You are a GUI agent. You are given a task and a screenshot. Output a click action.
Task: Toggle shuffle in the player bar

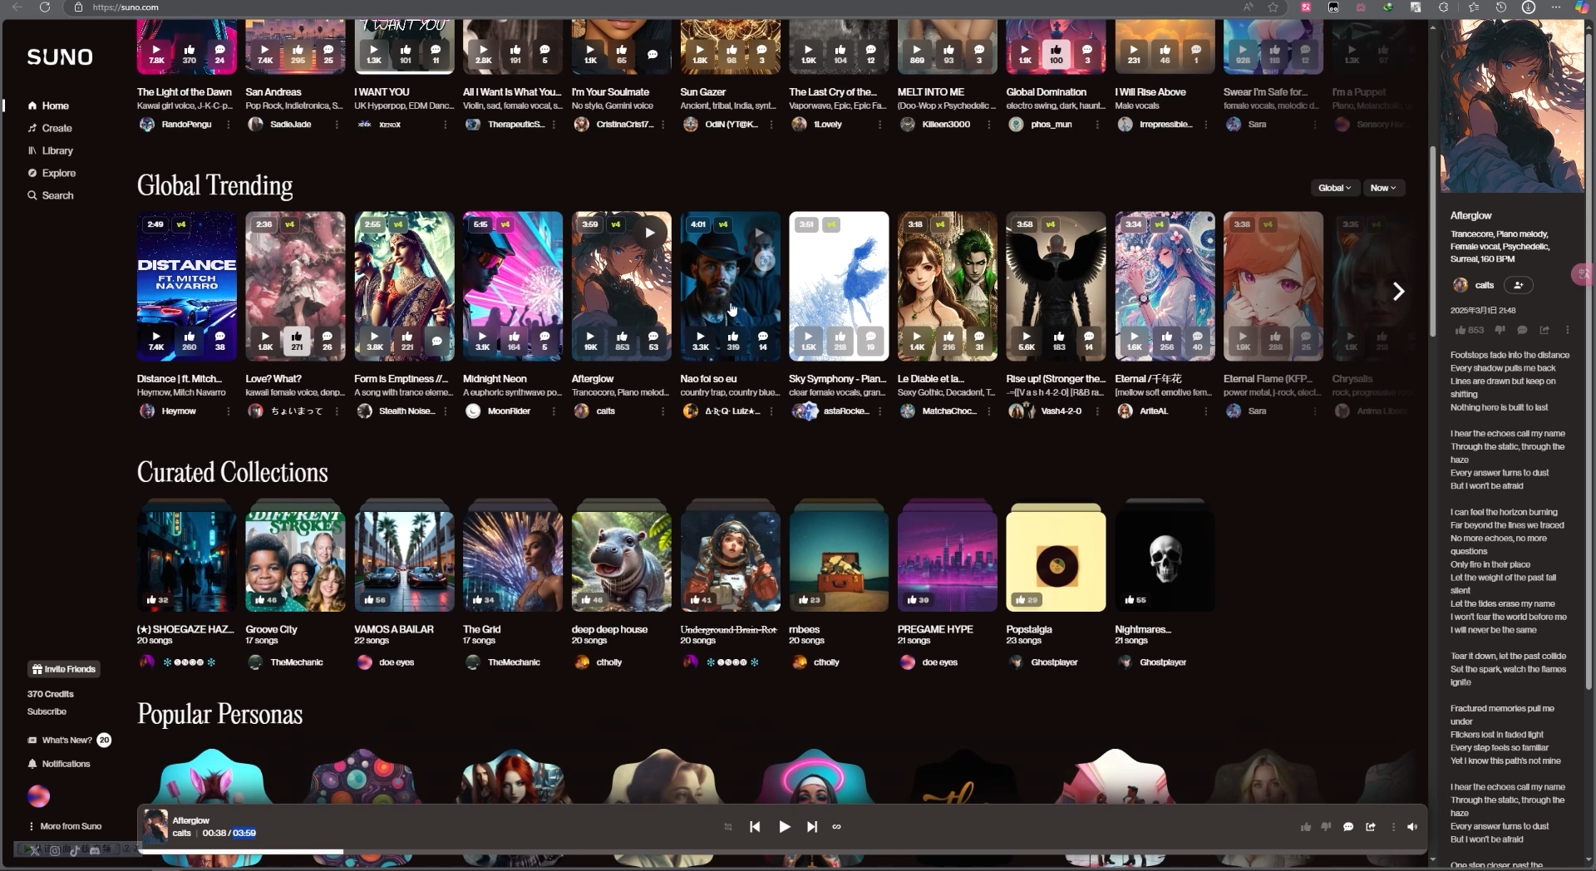pos(728,826)
